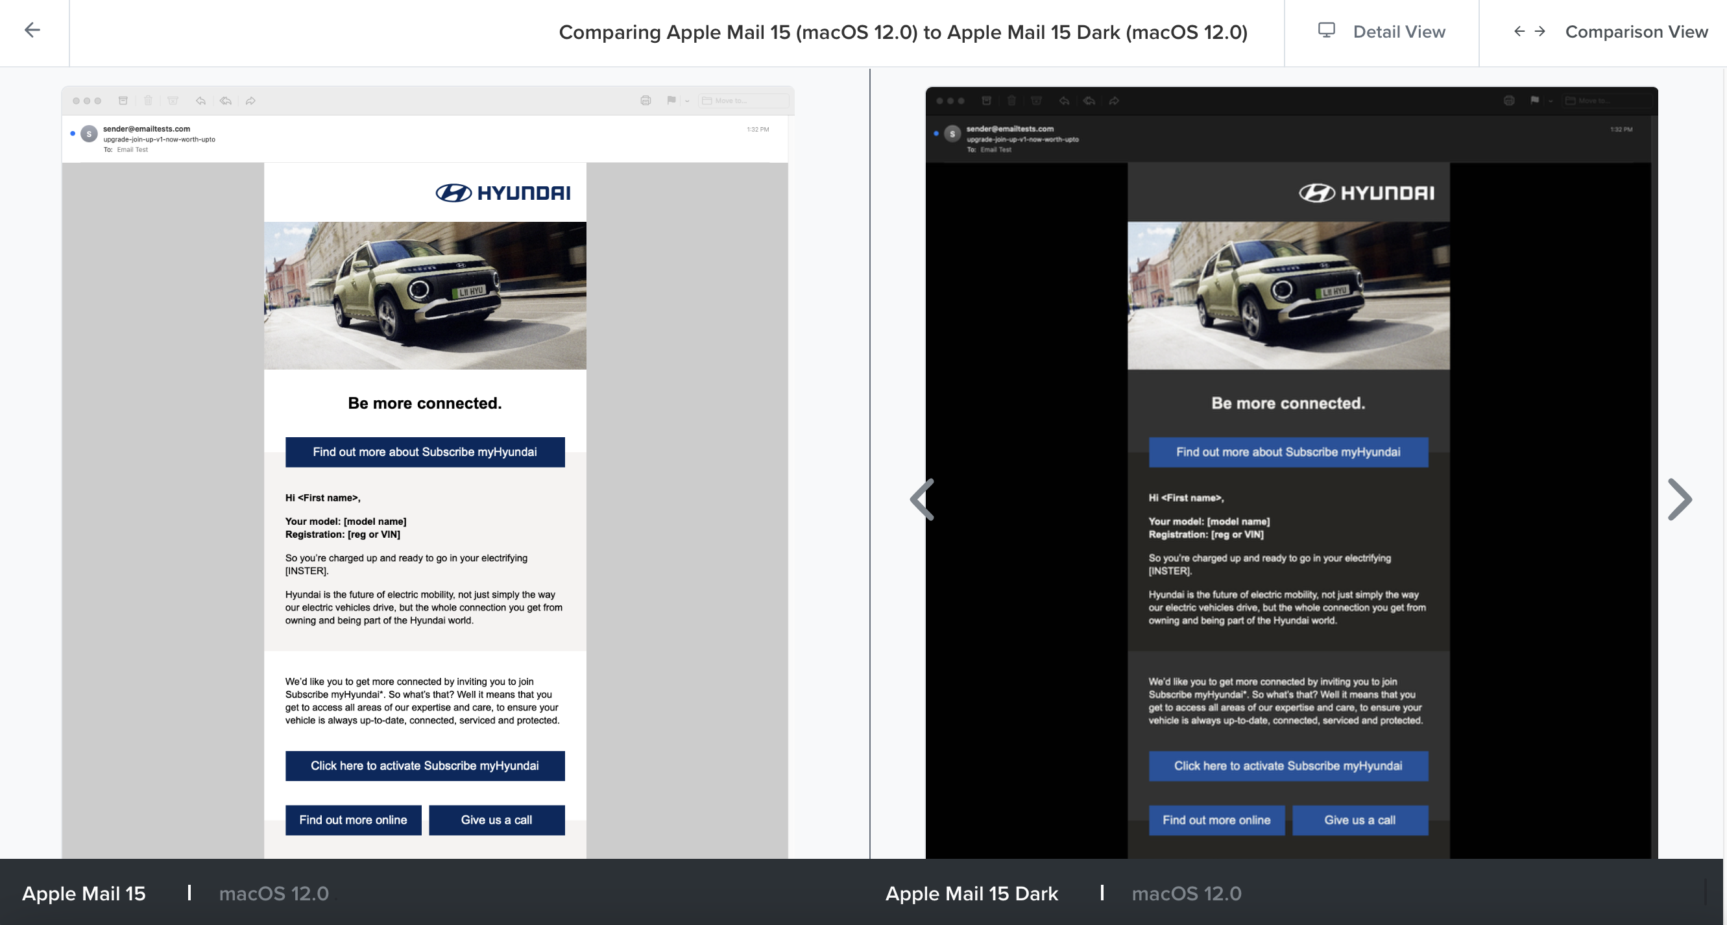Click the 1:32 PM timestamp in the light preview
Viewport: 1727px width, 925px height.
pyautogui.click(x=758, y=129)
